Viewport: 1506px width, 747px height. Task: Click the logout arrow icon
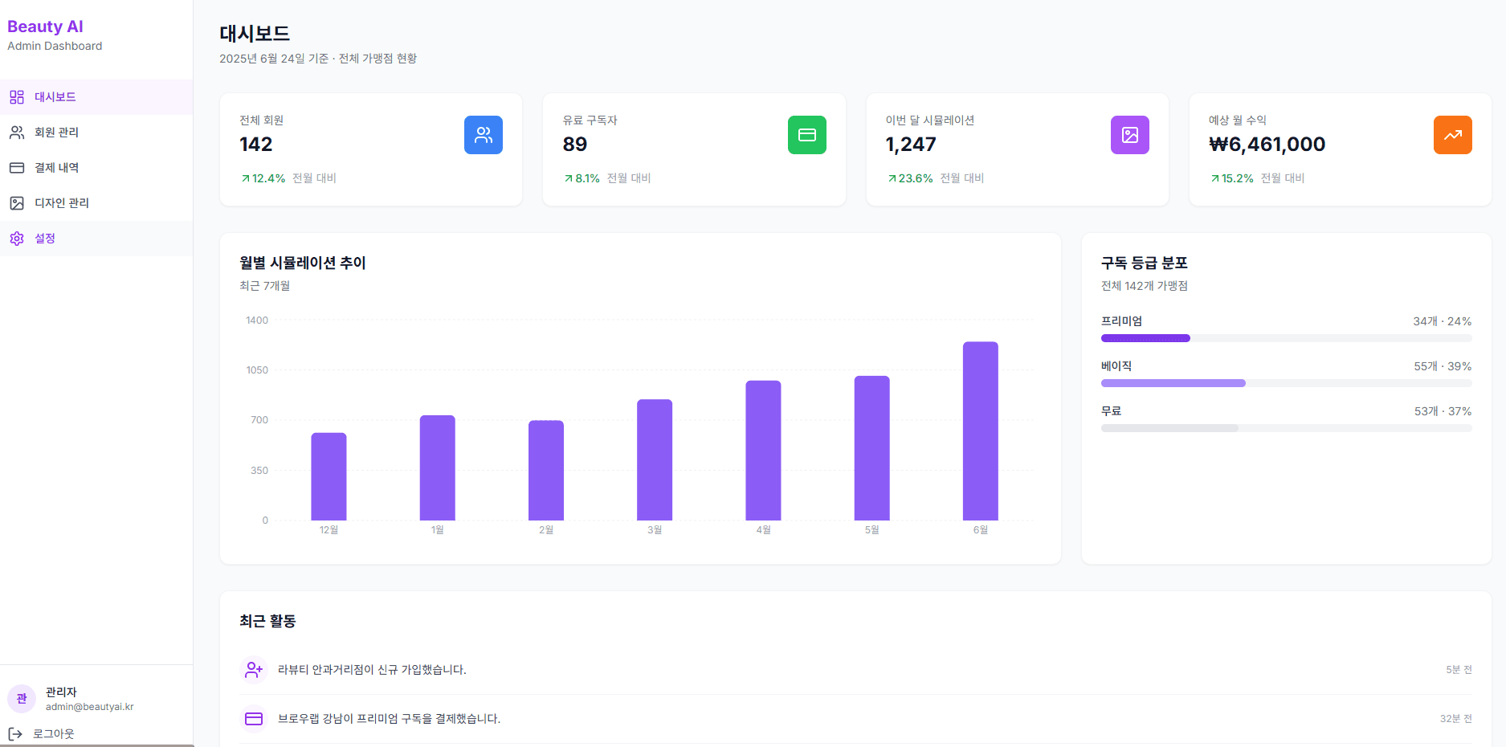pyautogui.click(x=15, y=733)
